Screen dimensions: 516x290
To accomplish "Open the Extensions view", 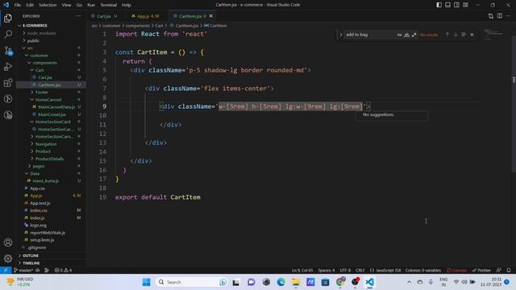I will [8, 82].
